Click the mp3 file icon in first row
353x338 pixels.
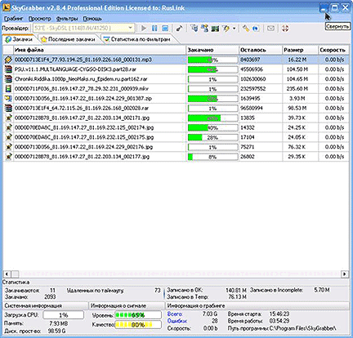[8, 60]
